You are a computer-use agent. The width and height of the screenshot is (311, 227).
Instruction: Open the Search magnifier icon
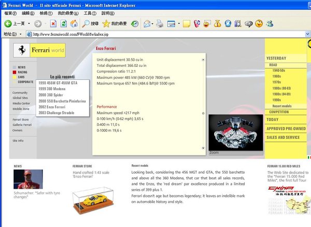(86, 24)
